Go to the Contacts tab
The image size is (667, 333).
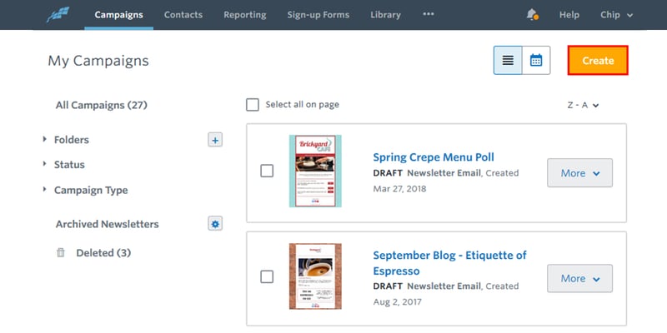pyautogui.click(x=183, y=14)
